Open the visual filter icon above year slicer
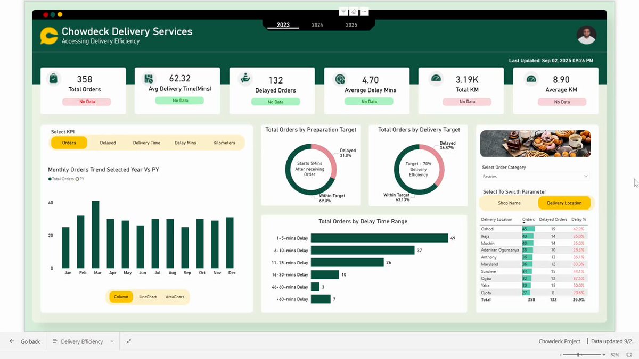 pyautogui.click(x=343, y=11)
